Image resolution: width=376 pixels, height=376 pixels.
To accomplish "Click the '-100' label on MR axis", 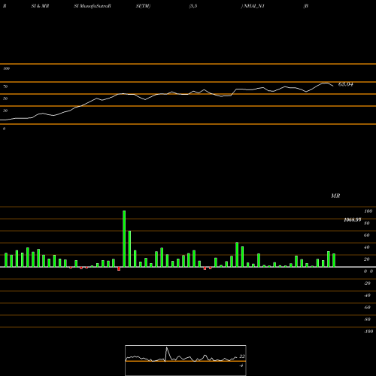I will pos(368,332).
